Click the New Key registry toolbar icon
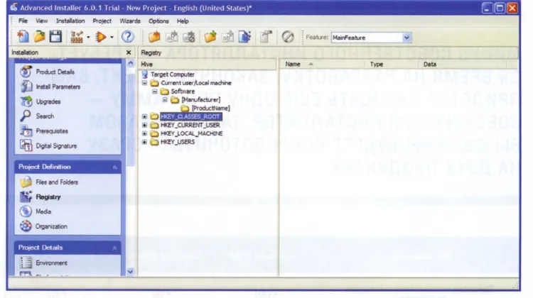The width and height of the screenshot is (533, 298). (x=154, y=37)
